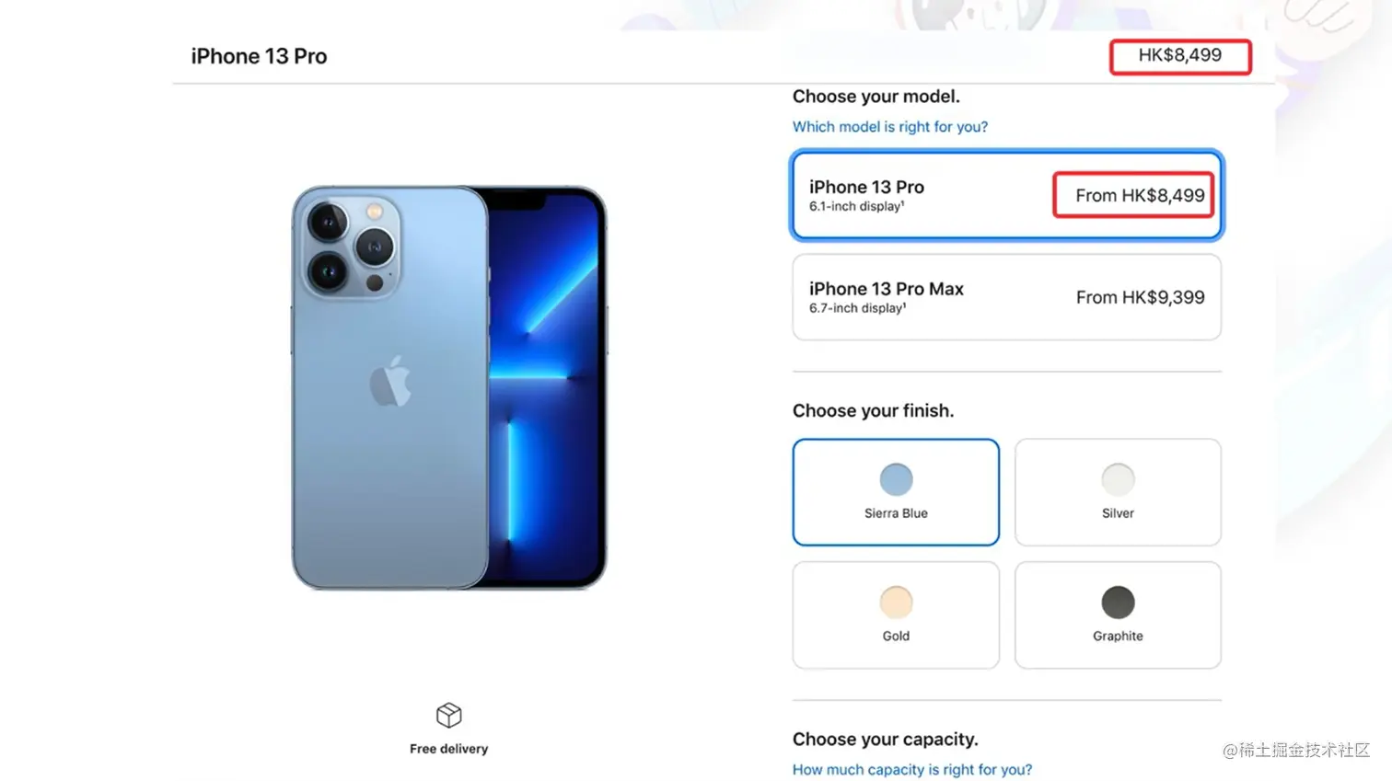Viewport: 1392px width, 781px height.
Task: Choose the Silver finish swatch
Action: 1118,479
